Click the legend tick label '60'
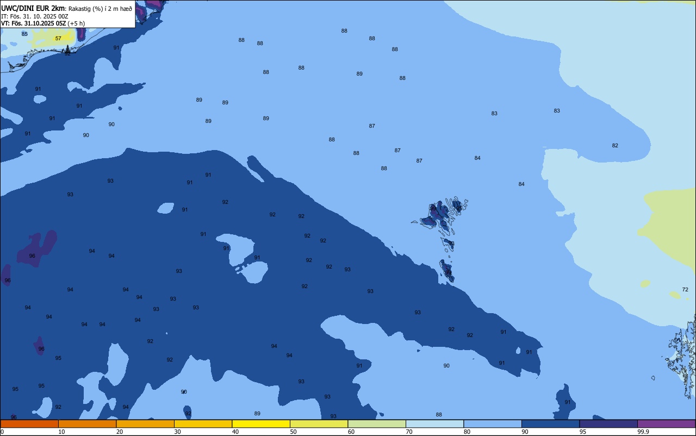The width and height of the screenshot is (696, 436). point(351,432)
